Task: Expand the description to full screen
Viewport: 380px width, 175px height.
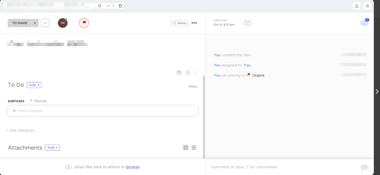Action: (x=196, y=73)
